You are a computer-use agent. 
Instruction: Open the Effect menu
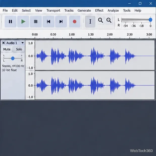[99, 10]
